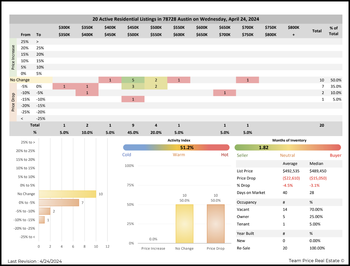The height and width of the screenshot is (266, 350).
Task: Select the yellow No Change column bar
Action: pos(184,224)
